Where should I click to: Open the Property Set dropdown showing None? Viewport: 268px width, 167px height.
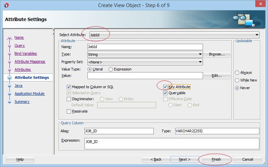pos(145,62)
